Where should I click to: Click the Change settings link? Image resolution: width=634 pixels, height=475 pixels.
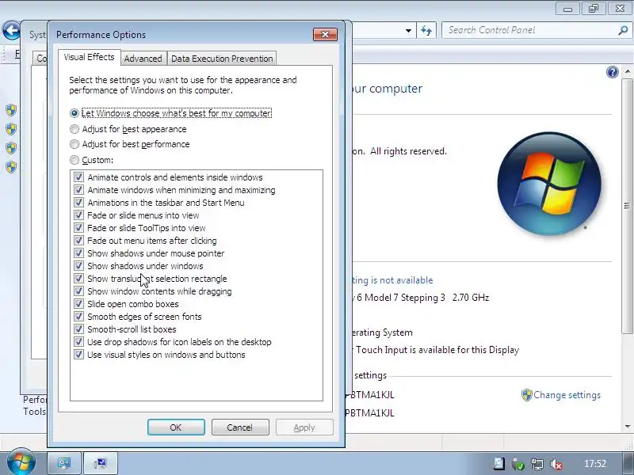point(567,395)
